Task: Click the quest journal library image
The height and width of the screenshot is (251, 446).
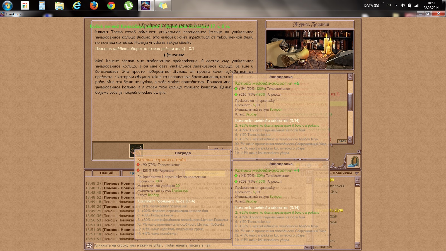Action: point(310,50)
